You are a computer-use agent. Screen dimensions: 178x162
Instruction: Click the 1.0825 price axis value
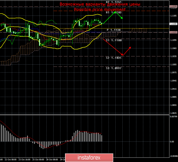pyautogui.click(x=173, y=113)
